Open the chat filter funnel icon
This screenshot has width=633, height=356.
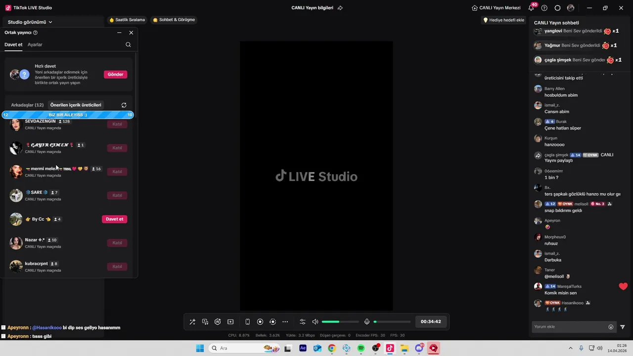(623, 327)
